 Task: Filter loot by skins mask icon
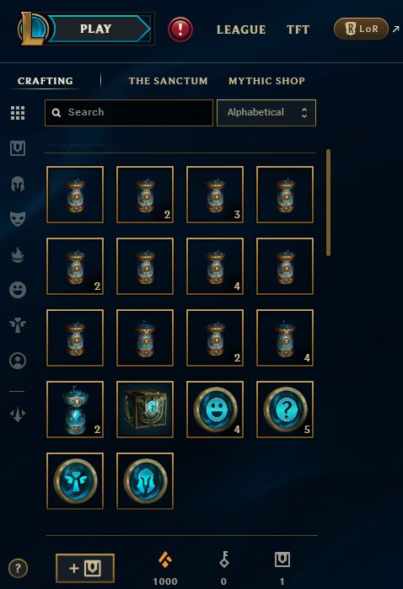click(18, 218)
